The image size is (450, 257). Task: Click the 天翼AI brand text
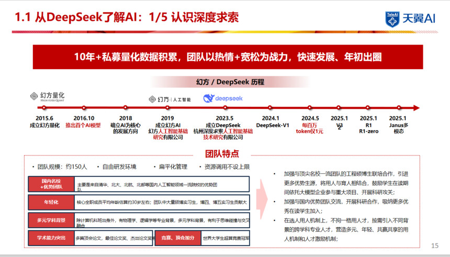(x=419, y=18)
